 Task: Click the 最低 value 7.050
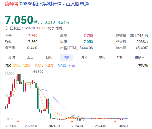pyautogui.click(x=88, y=42)
